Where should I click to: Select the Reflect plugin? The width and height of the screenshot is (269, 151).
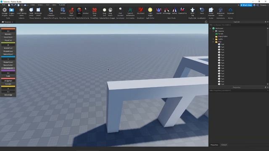(x=174, y=11)
